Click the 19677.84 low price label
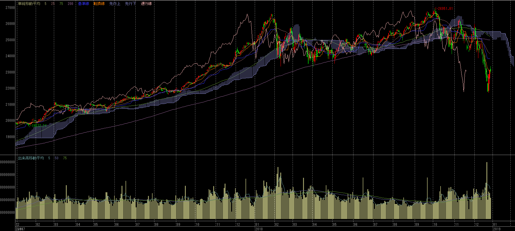Screen dimensions: 515x231 (x=38, y=125)
